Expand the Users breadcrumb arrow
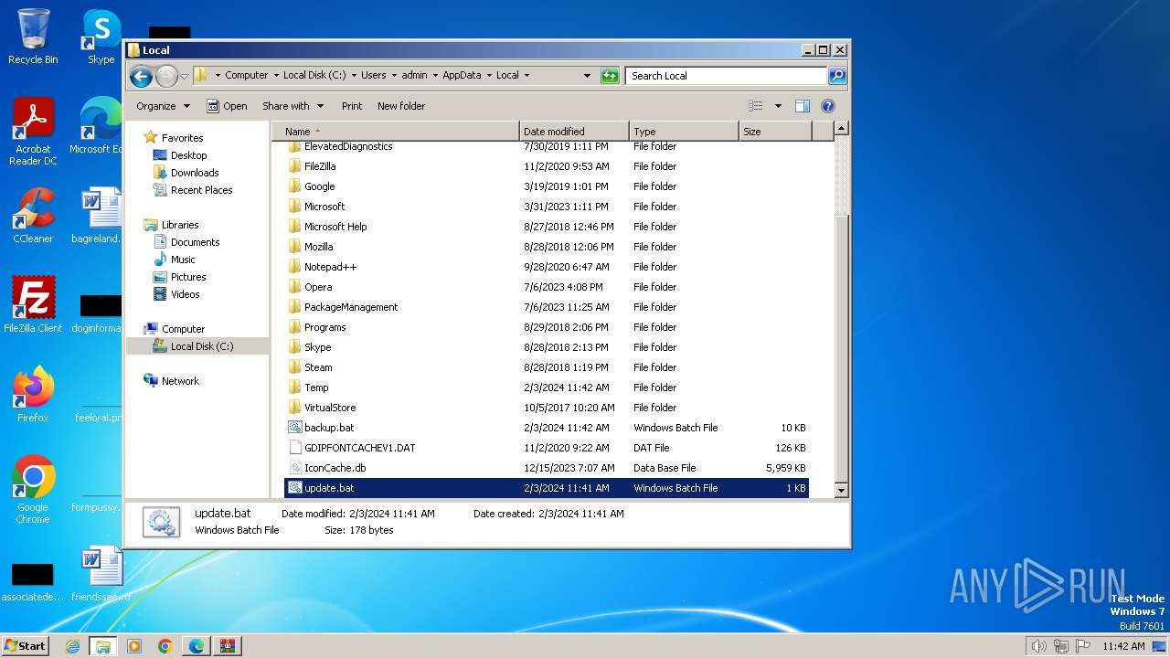Viewport: 1170px width, 658px height. [394, 76]
